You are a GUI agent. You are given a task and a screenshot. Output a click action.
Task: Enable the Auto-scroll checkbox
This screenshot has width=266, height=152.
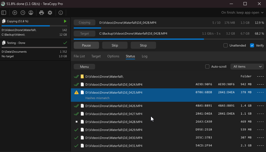(x=207, y=67)
